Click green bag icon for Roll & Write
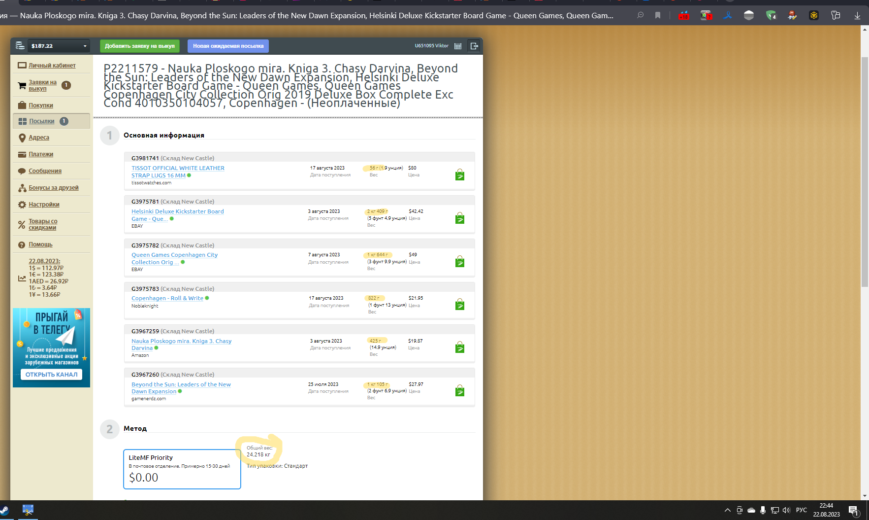This screenshot has width=869, height=520. 460,304
